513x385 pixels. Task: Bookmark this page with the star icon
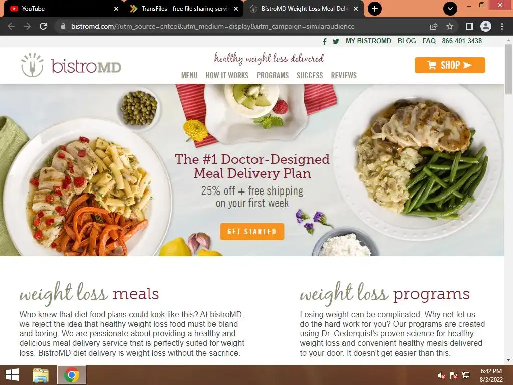pyautogui.click(x=450, y=26)
